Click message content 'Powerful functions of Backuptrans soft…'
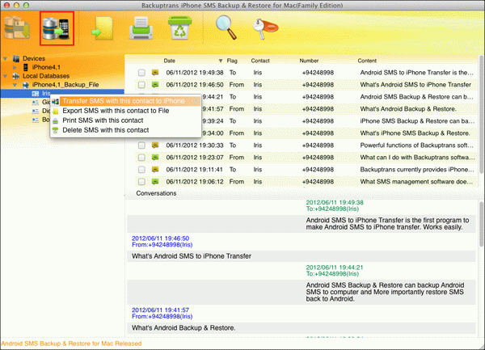485x350 pixels. pyautogui.click(x=416, y=145)
